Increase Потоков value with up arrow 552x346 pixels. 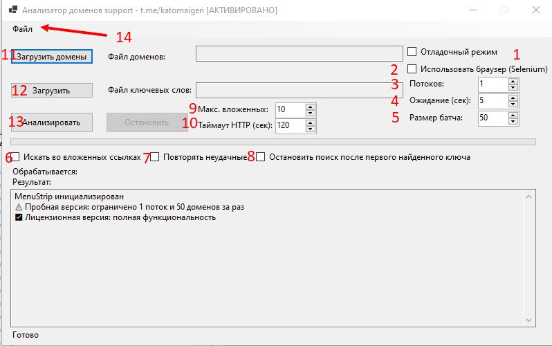(513, 80)
